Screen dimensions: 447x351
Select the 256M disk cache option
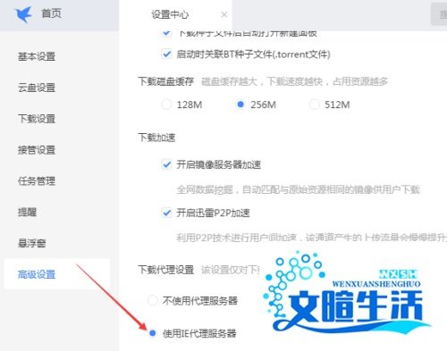click(240, 104)
